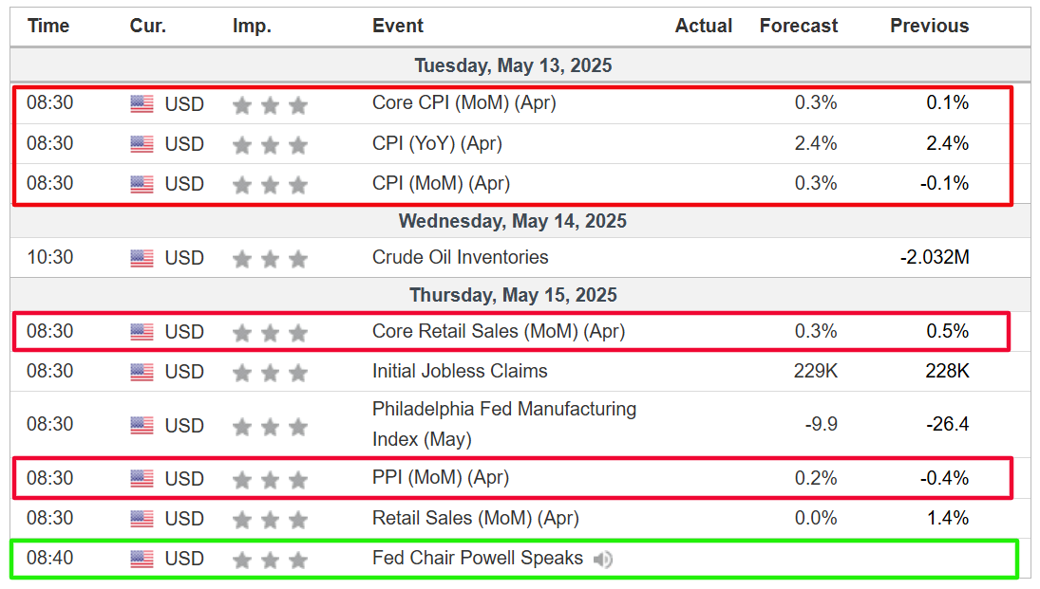Click the US flag in Fed Chair Powell row
Image resolution: width=1040 pixels, height=589 pixels.
coord(142,560)
